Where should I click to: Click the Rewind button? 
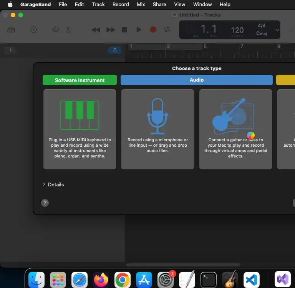pos(96,30)
